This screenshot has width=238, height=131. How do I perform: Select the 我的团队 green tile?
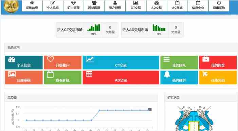click(x=179, y=62)
